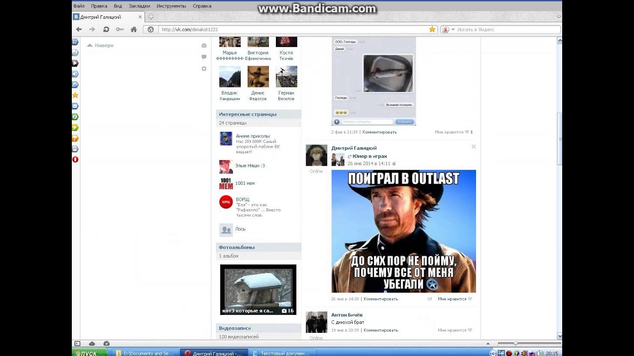Image resolution: width=634 pixels, height=356 pixels.
Task: Click the cloud Opera Link icon in status bar
Action: tap(92, 344)
